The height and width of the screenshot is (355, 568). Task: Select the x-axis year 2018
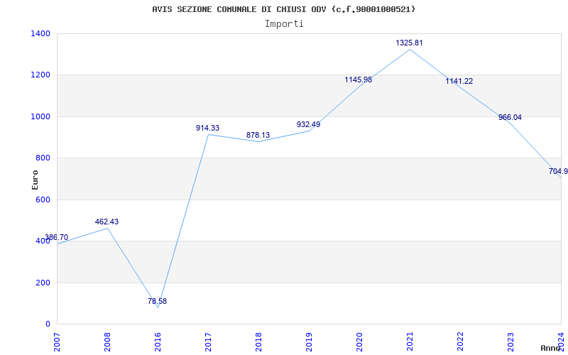coord(258,342)
